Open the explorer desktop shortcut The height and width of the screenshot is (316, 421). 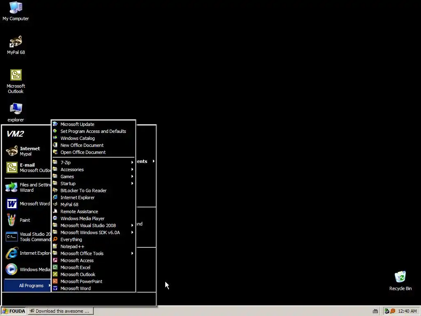tap(16, 112)
